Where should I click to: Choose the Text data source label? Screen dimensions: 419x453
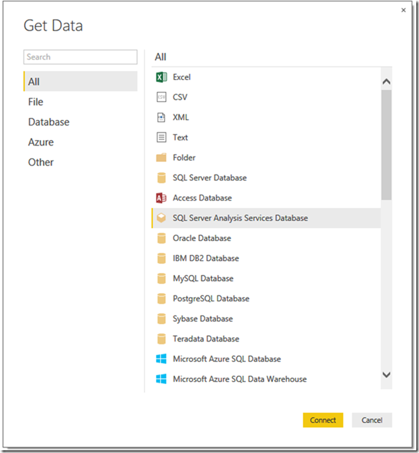coord(180,137)
